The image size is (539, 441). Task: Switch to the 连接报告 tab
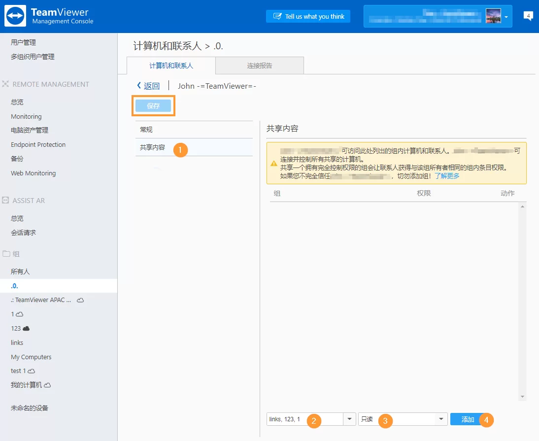[259, 65]
